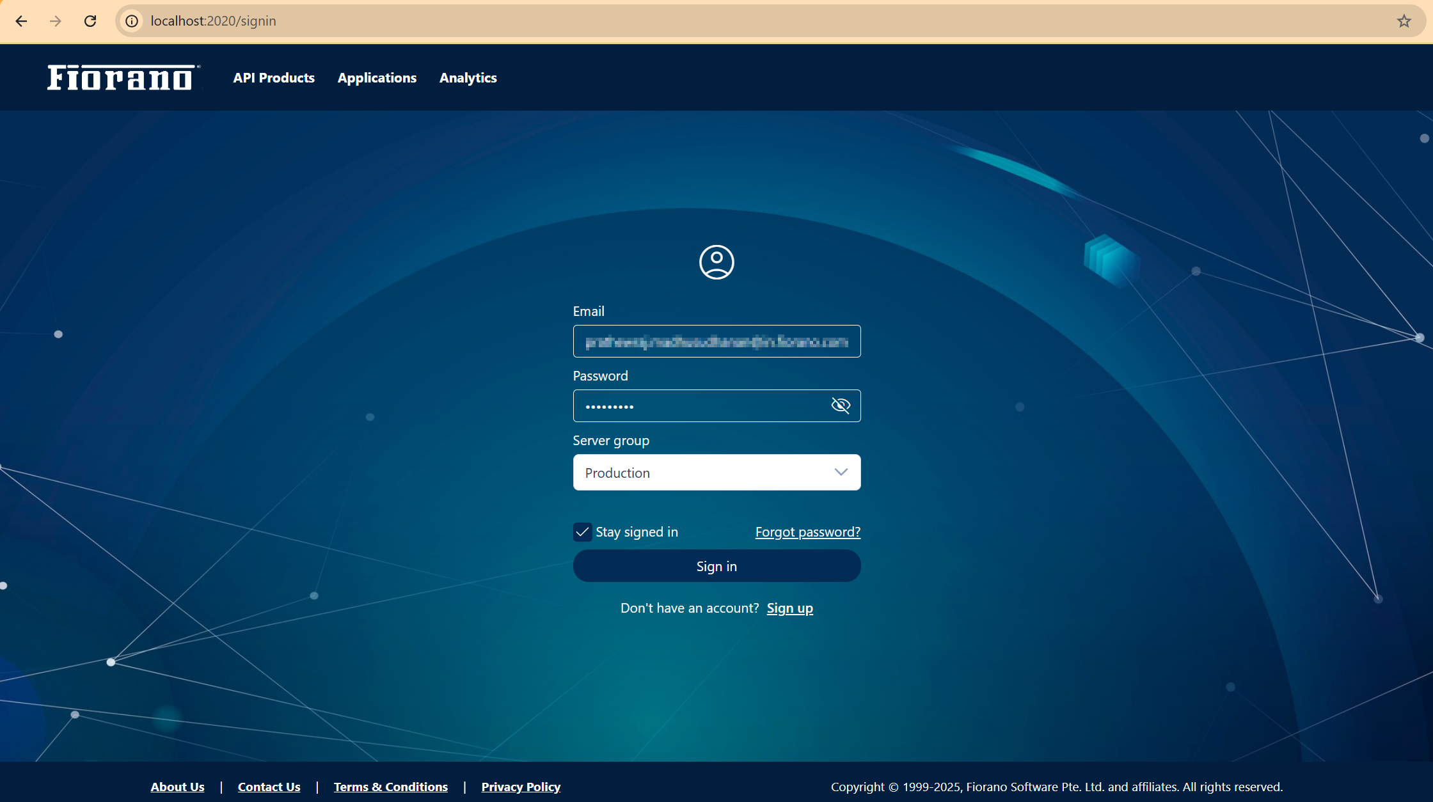The image size is (1433, 802).
Task: Open the Applications menu
Action: [377, 78]
